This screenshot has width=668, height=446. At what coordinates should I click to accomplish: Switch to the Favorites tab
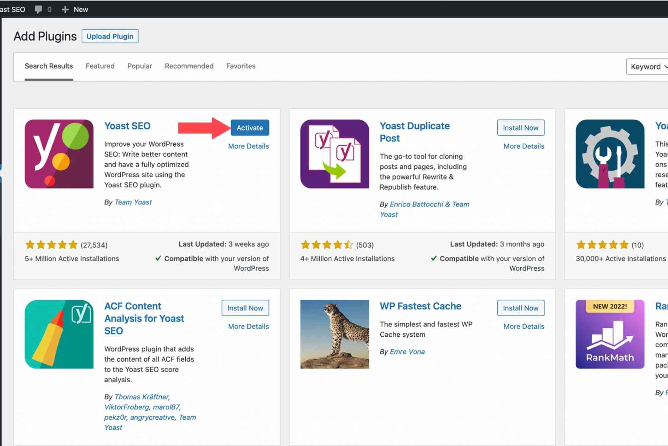(x=240, y=66)
